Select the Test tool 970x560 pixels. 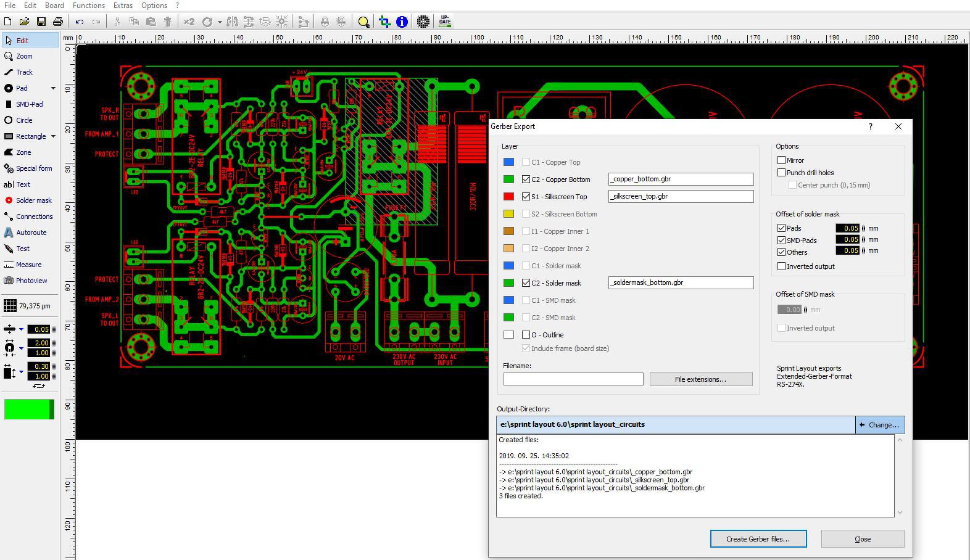(x=30, y=249)
